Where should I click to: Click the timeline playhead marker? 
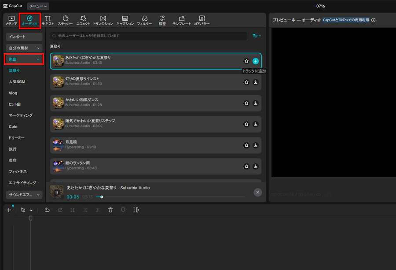pyautogui.click(x=30, y=218)
